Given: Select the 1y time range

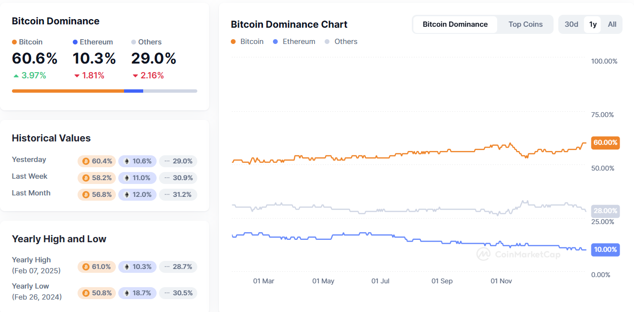Looking at the screenshot, I should point(593,24).
